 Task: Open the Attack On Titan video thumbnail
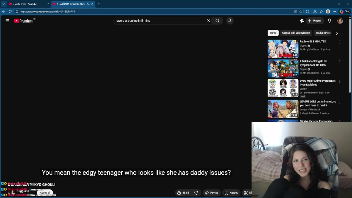point(283,68)
